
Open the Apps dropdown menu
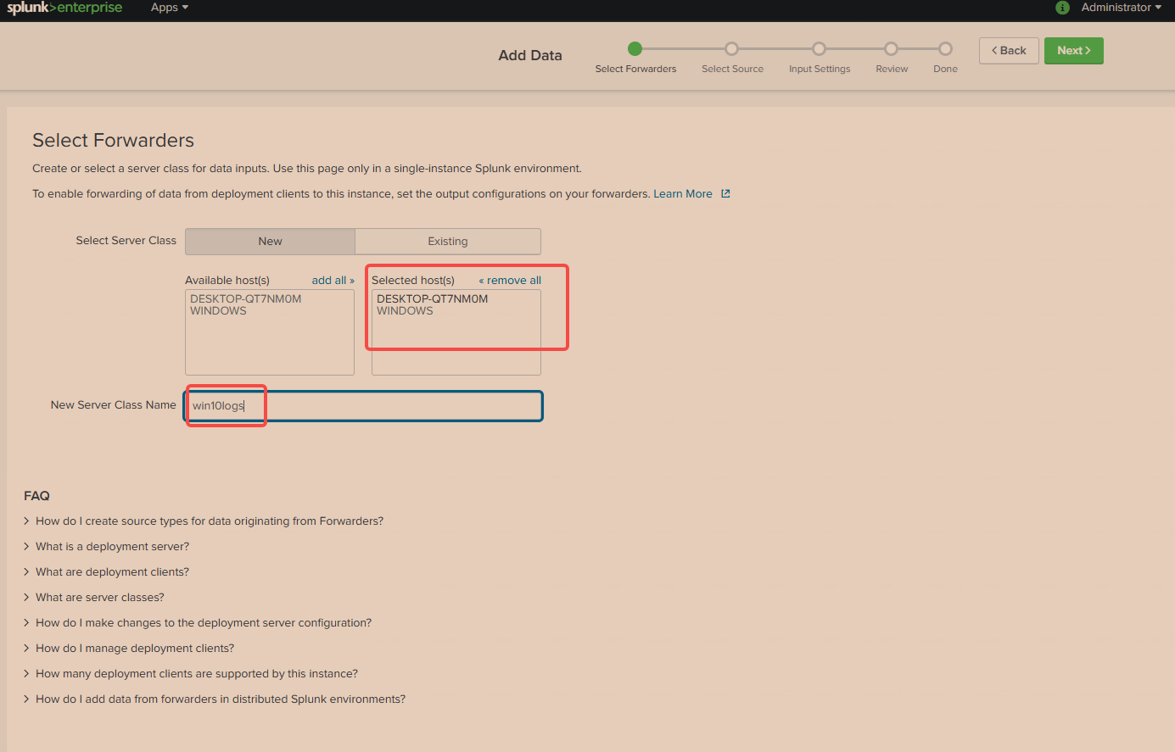(x=170, y=8)
